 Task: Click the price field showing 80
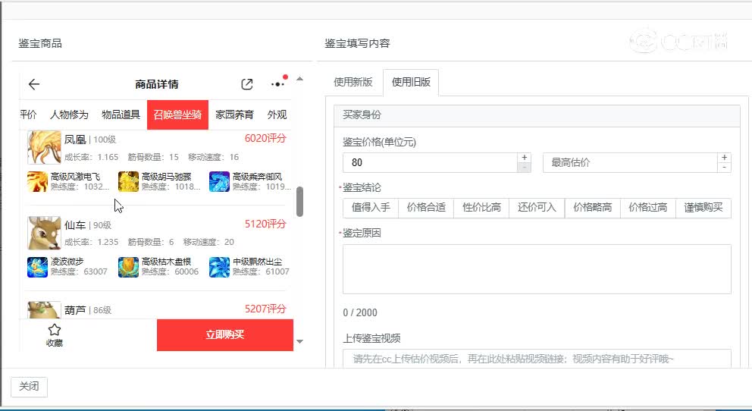coord(430,162)
